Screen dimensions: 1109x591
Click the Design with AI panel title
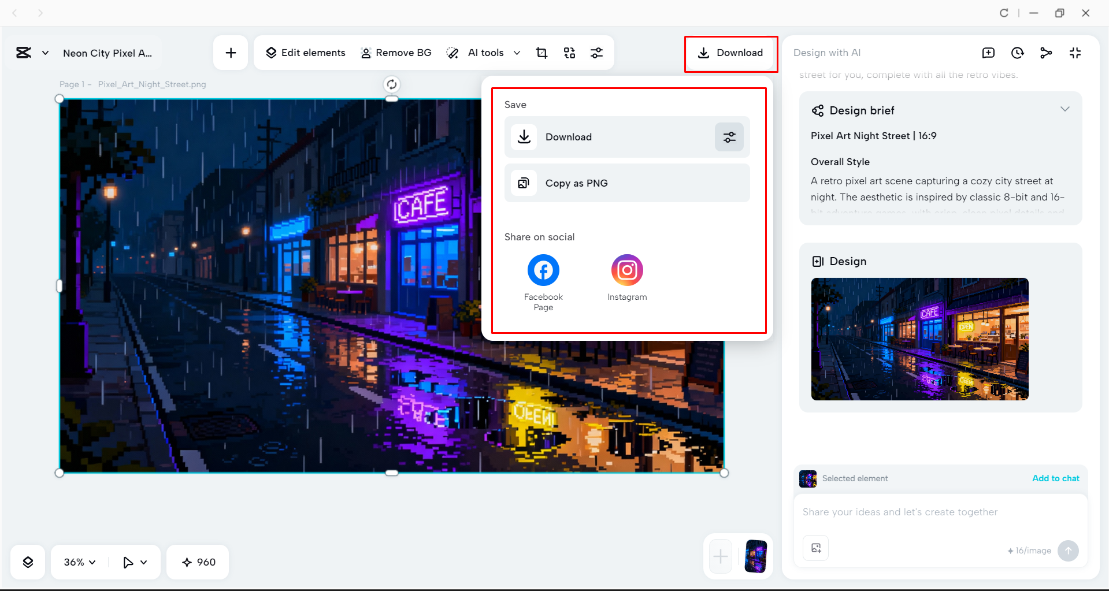(826, 53)
